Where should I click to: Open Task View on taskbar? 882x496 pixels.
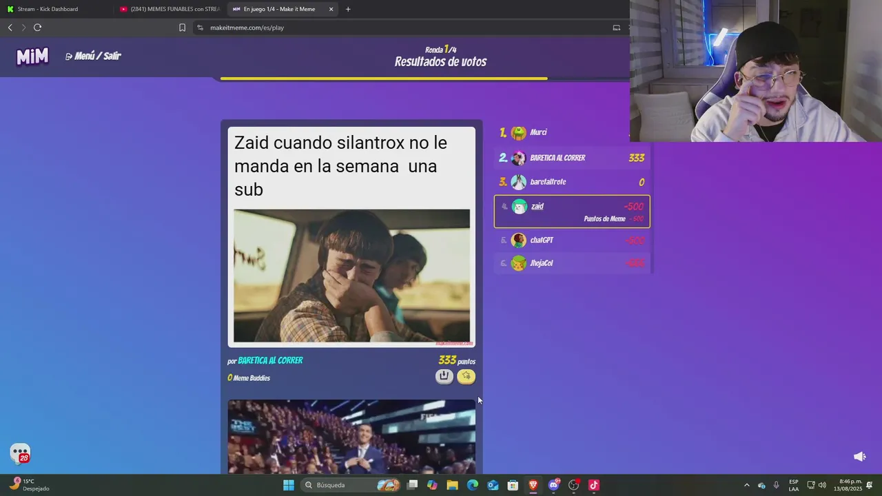coord(412,485)
